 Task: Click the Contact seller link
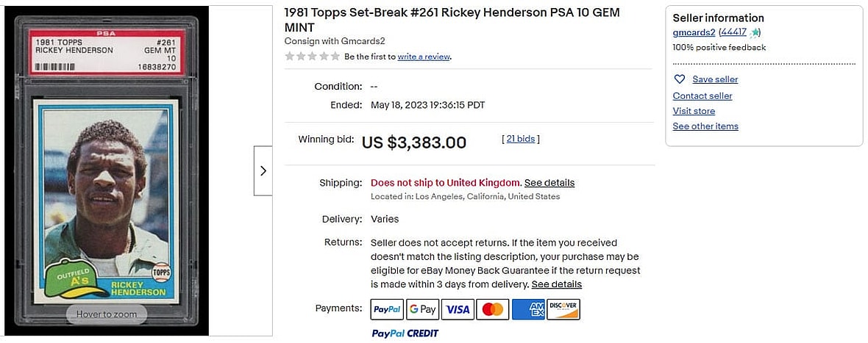pyautogui.click(x=702, y=96)
